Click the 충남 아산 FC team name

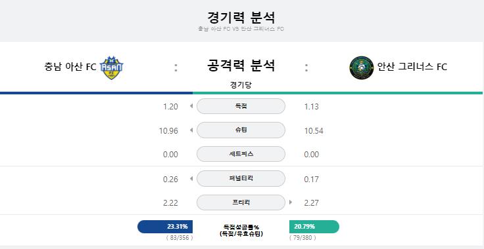70,67
